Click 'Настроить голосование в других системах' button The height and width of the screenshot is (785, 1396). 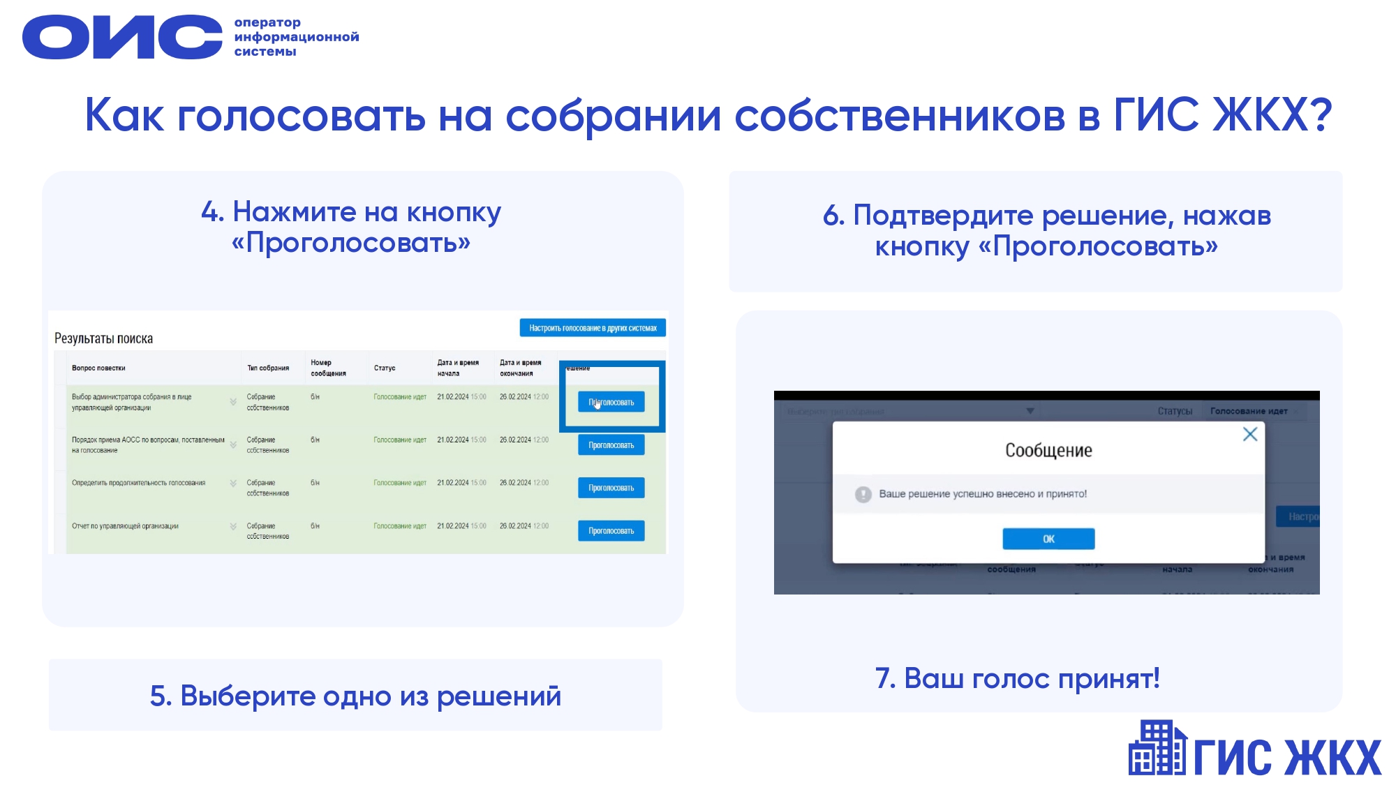pos(593,328)
